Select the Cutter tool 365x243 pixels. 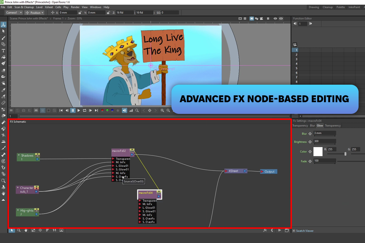4,148
